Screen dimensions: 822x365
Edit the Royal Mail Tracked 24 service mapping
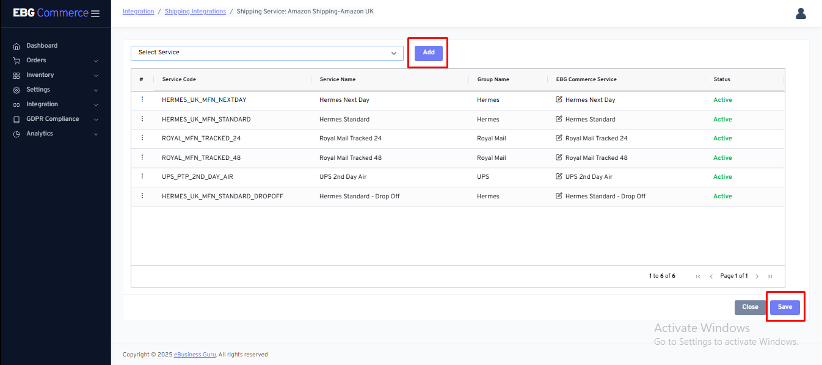coord(559,138)
